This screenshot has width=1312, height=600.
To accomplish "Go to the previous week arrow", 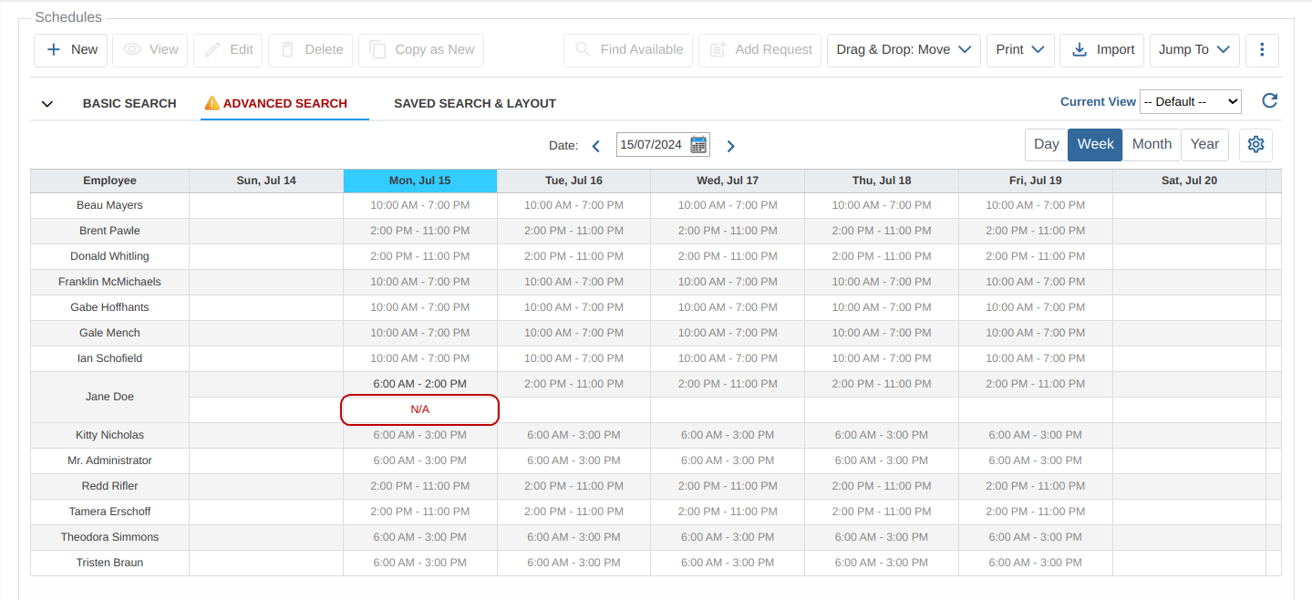I will (596, 146).
